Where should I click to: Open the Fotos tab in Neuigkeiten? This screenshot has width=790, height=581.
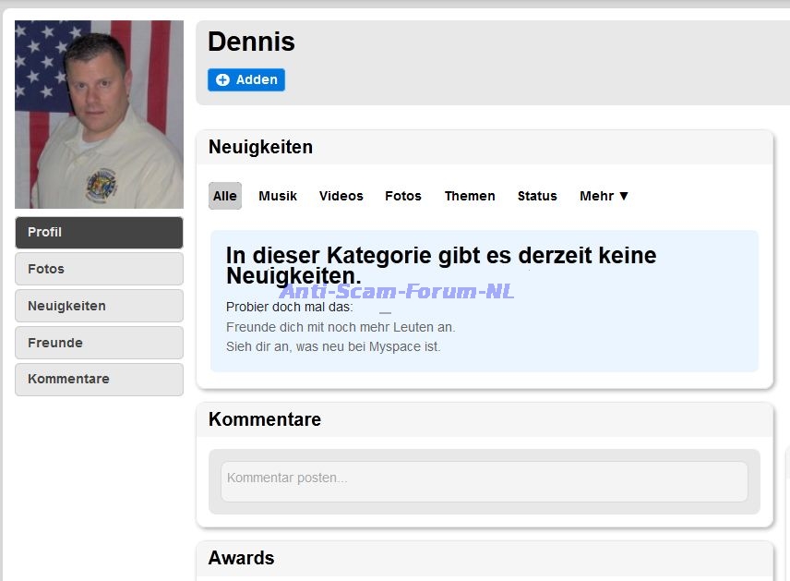pyautogui.click(x=403, y=196)
